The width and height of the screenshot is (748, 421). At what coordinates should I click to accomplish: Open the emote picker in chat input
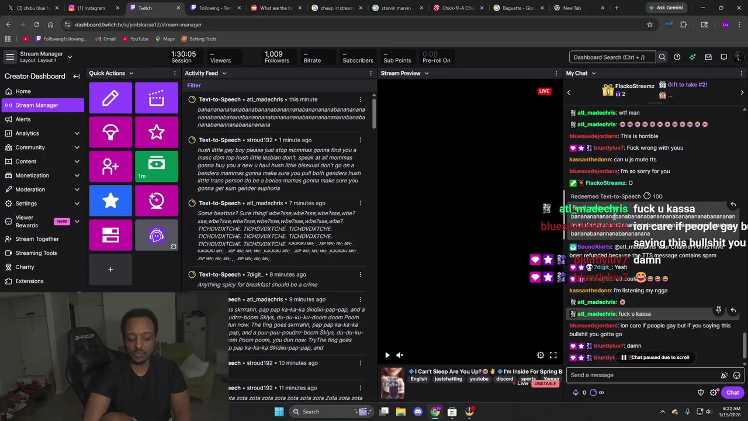pyautogui.click(x=737, y=375)
